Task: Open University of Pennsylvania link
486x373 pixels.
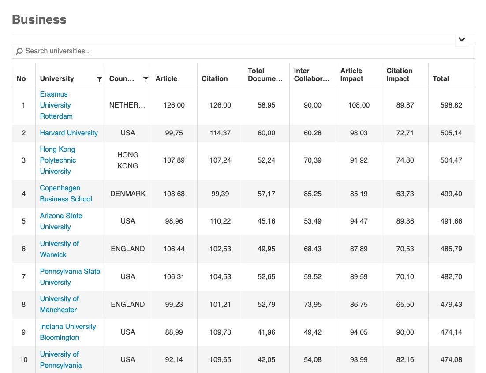Action: coord(61,360)
